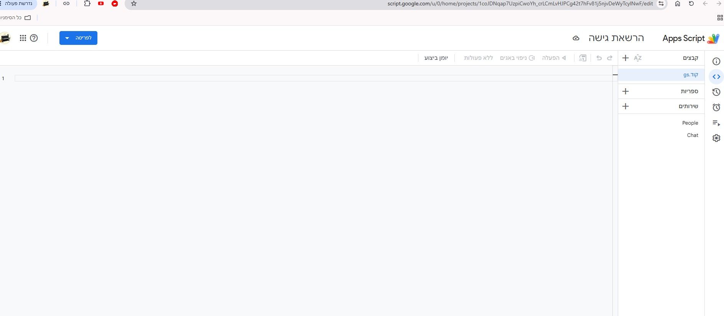
Task: Open the Triggers alarm clock icon
Action: tap(716, 107)
